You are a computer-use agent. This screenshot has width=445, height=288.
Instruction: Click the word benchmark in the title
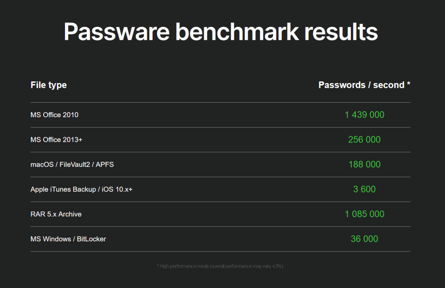[237, 32]
